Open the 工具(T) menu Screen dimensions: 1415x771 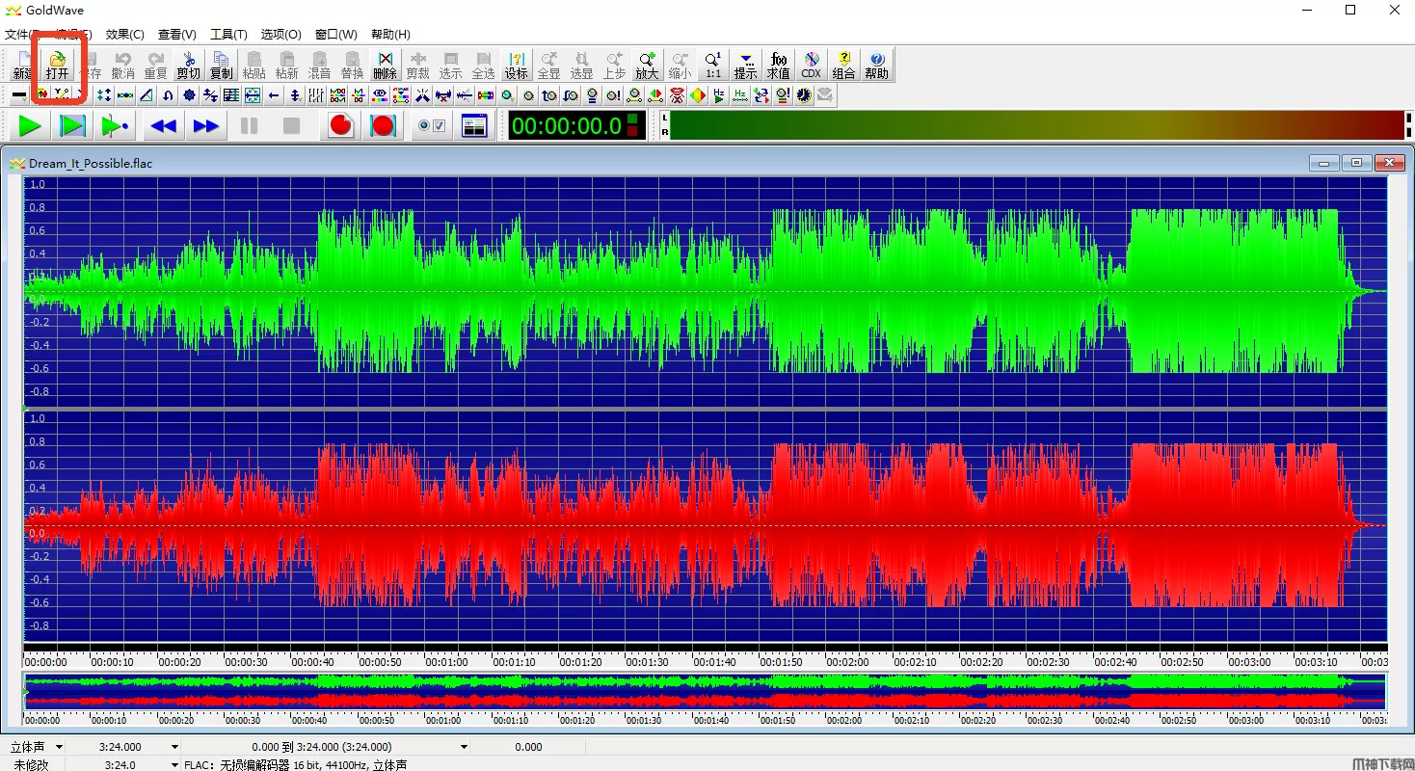[x=228, y=35]
